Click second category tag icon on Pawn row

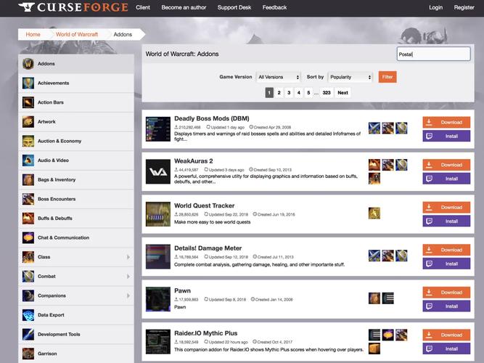click(x=388, y=298)
